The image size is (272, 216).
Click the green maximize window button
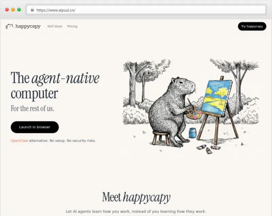(19, 10)
